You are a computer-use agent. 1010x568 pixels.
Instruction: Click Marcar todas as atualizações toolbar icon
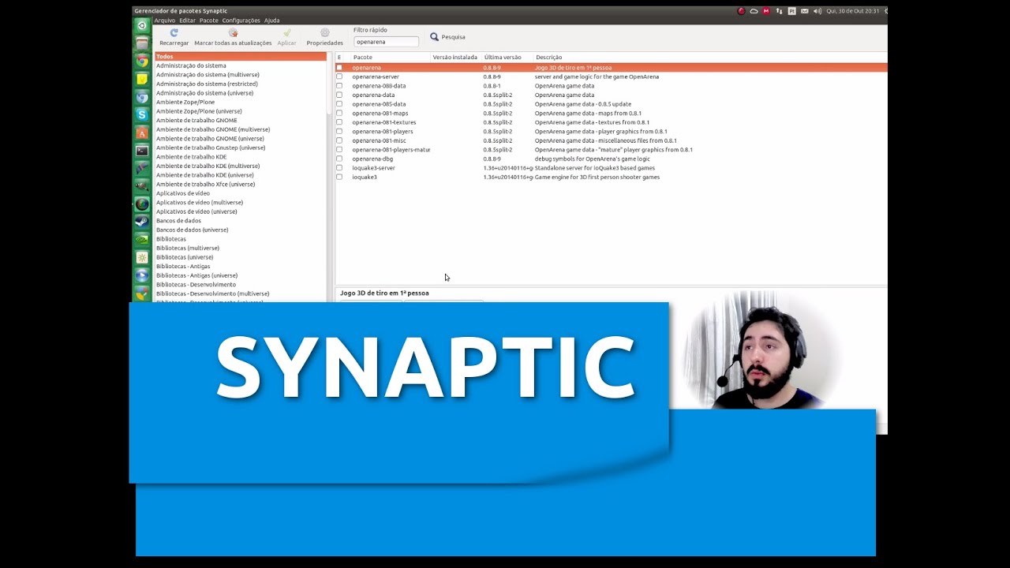[233, 33]
